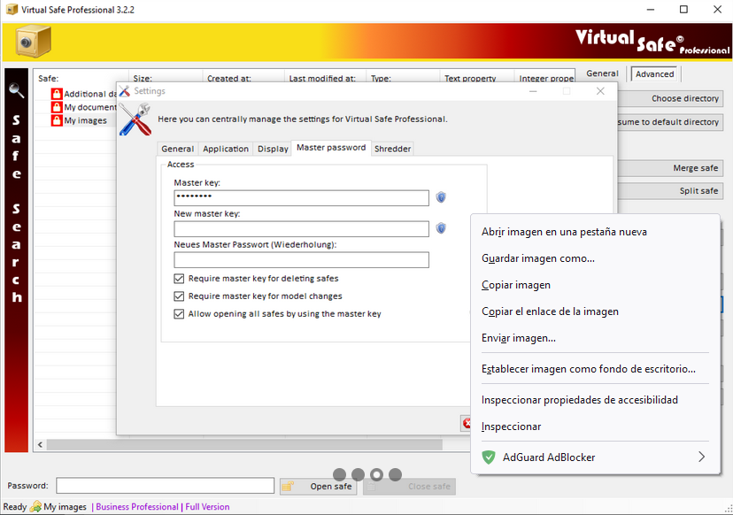The height and width of the screenshot is (515, 733).
Task: Click the magnifying glass Safe Search icon
Action: click(x=16, y=90)
